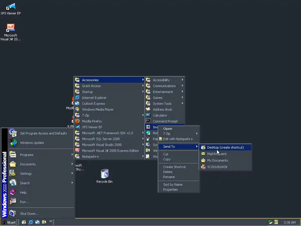Open XPS Viewer EP icon in Programs menu

[77, 127]
